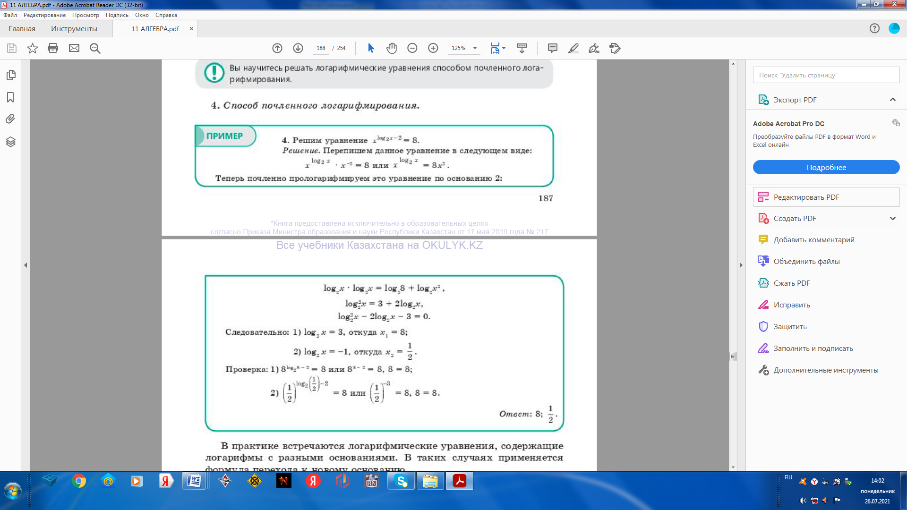Viewport: 907px width, 510px height.
Task: Add bookmark with star icon
Action: tap(32, 48)
